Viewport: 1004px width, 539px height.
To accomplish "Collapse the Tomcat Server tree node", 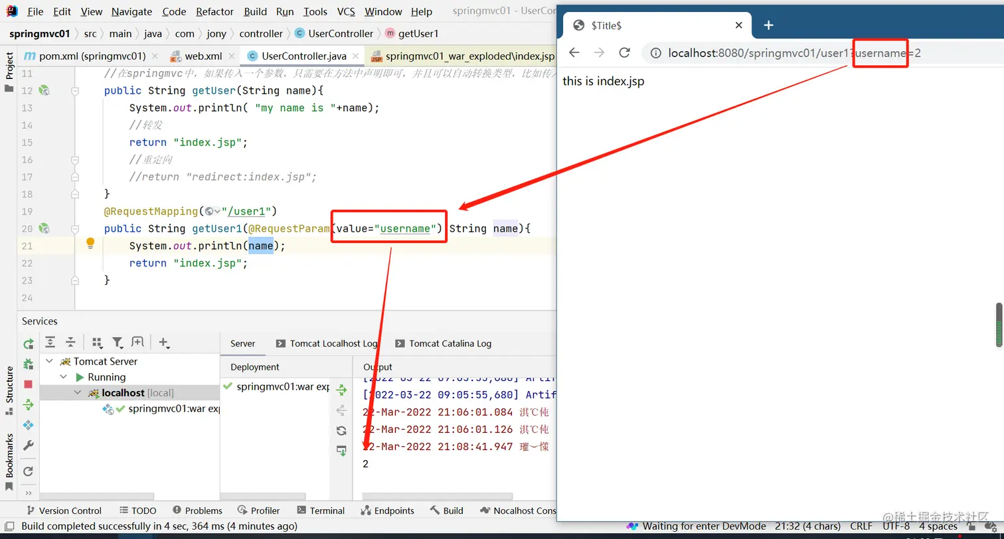I will coord(50,361).
